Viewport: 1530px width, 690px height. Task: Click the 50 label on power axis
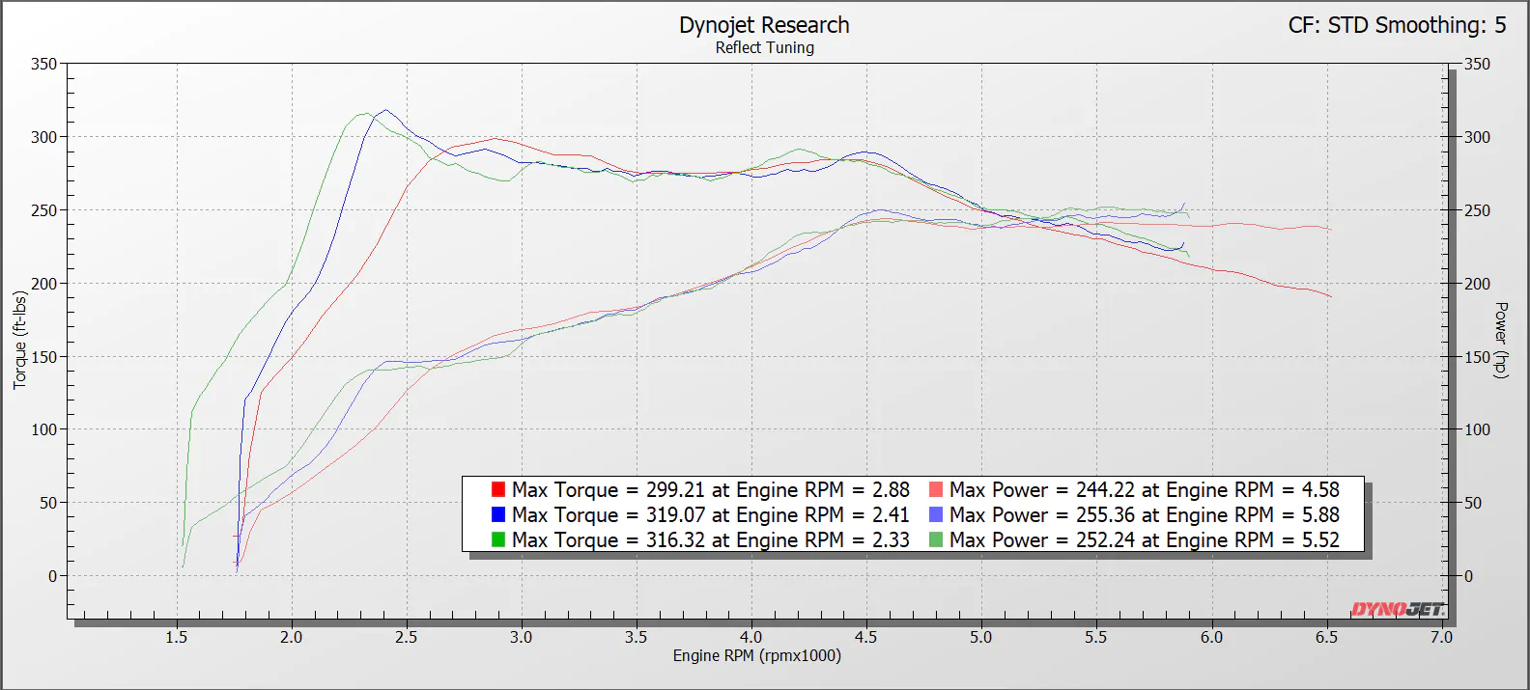click(1473, 503)
